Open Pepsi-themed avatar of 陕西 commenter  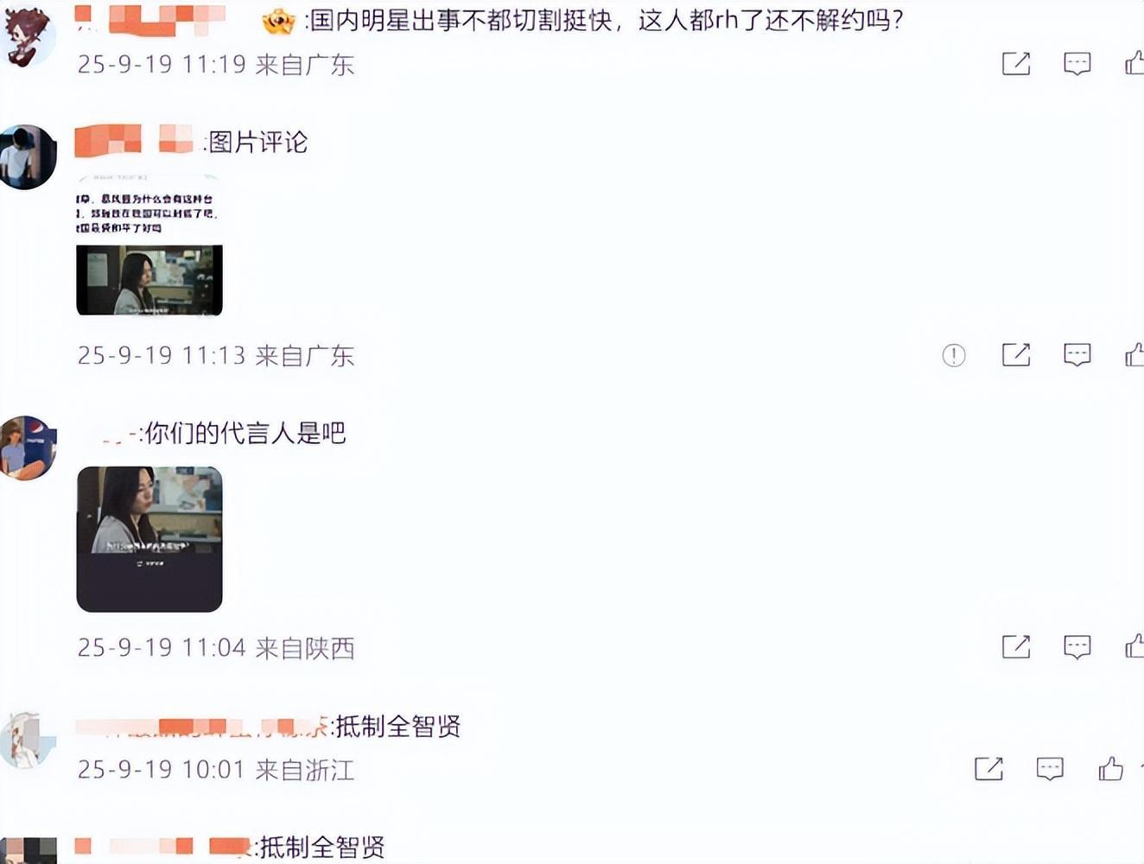(x=27, y=448)
